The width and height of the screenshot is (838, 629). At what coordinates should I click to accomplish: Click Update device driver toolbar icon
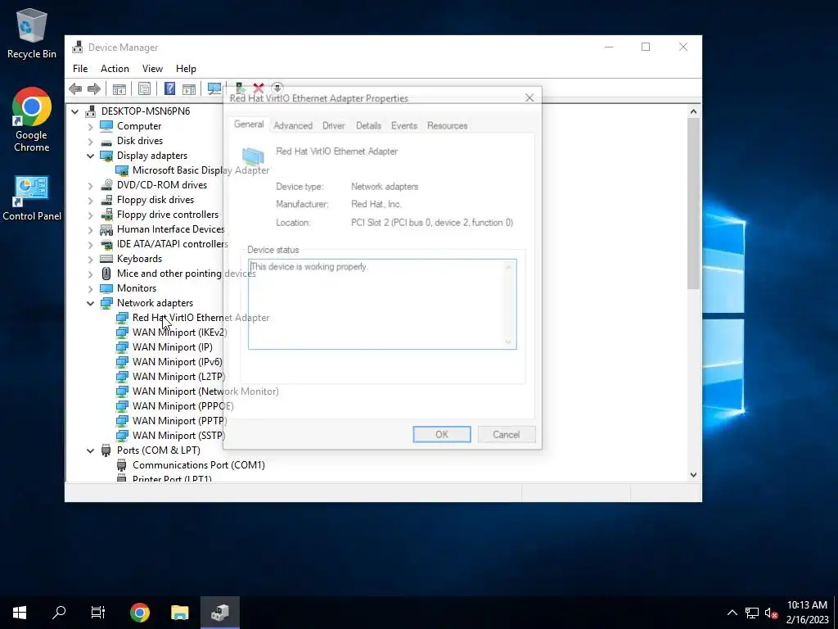[240, 88]
